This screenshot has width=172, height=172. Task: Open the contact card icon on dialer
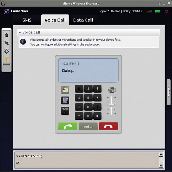[65, 90]
